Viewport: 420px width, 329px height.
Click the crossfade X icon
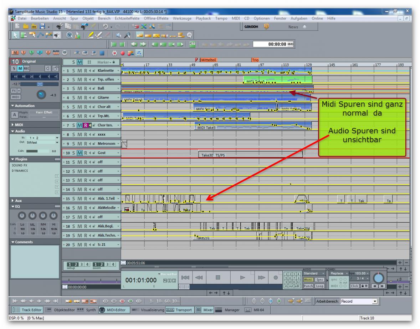click(x=144, y=26)
